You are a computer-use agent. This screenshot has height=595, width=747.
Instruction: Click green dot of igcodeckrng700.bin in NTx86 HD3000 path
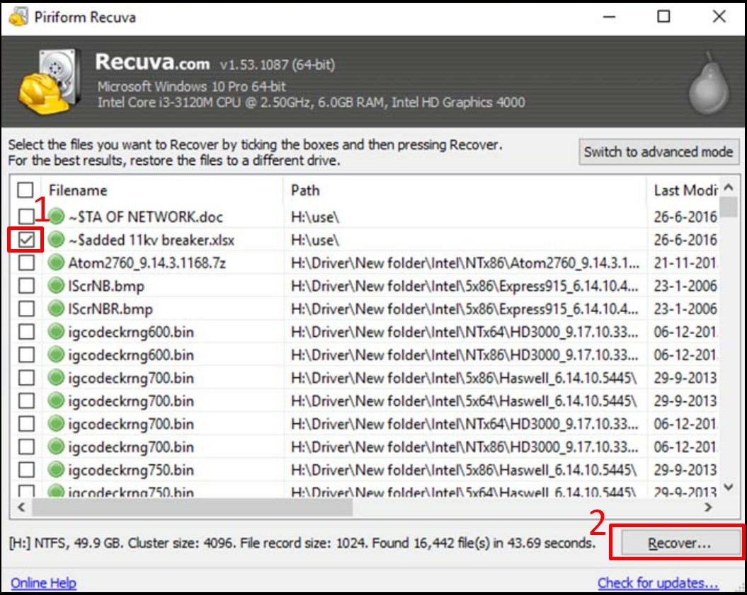point(56,446)
